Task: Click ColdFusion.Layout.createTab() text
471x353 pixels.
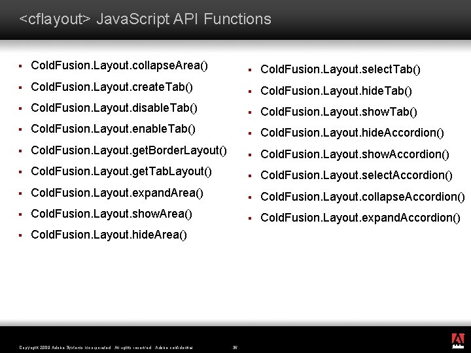Action: [112, 87]
